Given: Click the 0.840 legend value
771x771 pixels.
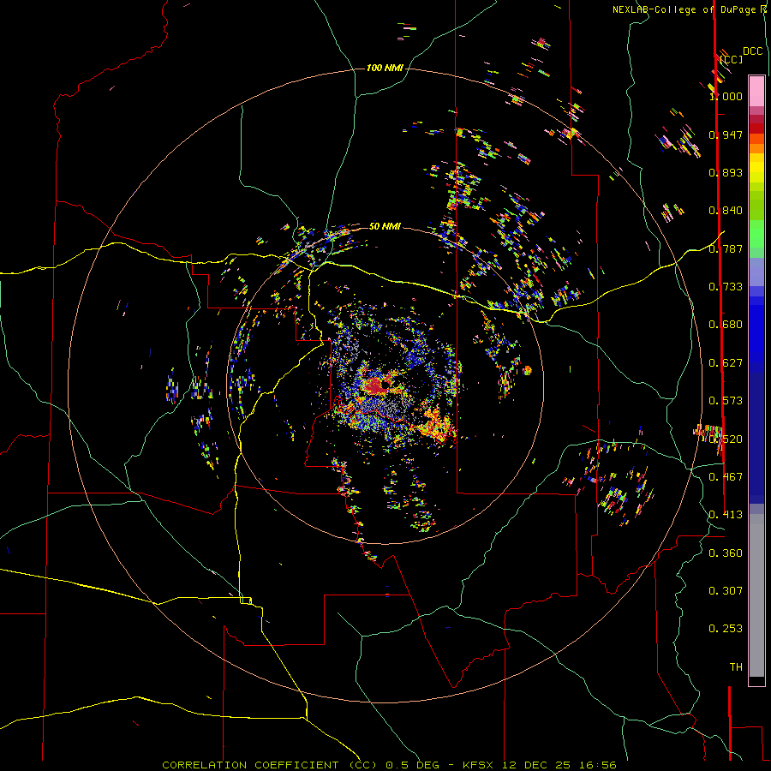Looking at the screenshot, I should tap(726, 210).
